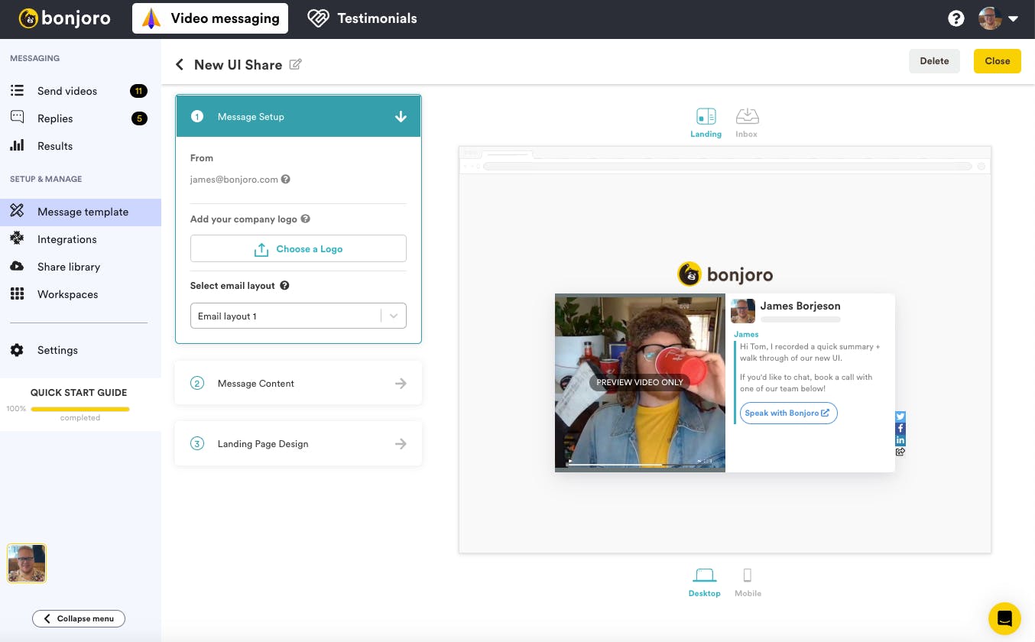The height and width of the screenshot is (642, 1035).
Task: Click the Collapse menu button
Action: click(79, 618)
